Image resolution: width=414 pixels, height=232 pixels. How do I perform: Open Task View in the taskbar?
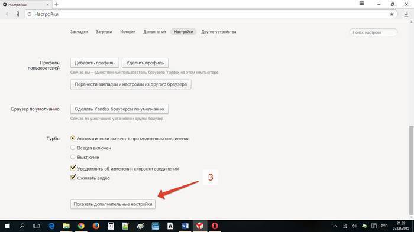37,226
